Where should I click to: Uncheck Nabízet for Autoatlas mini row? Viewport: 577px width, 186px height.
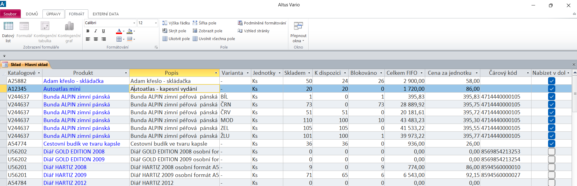point(551,89)
